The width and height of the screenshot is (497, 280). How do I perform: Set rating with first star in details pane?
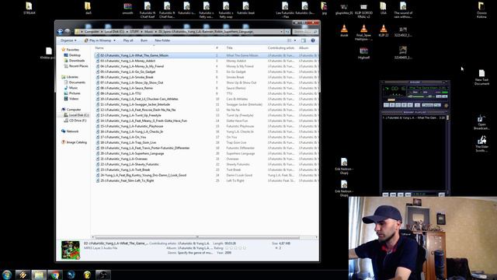click(227, 248)
